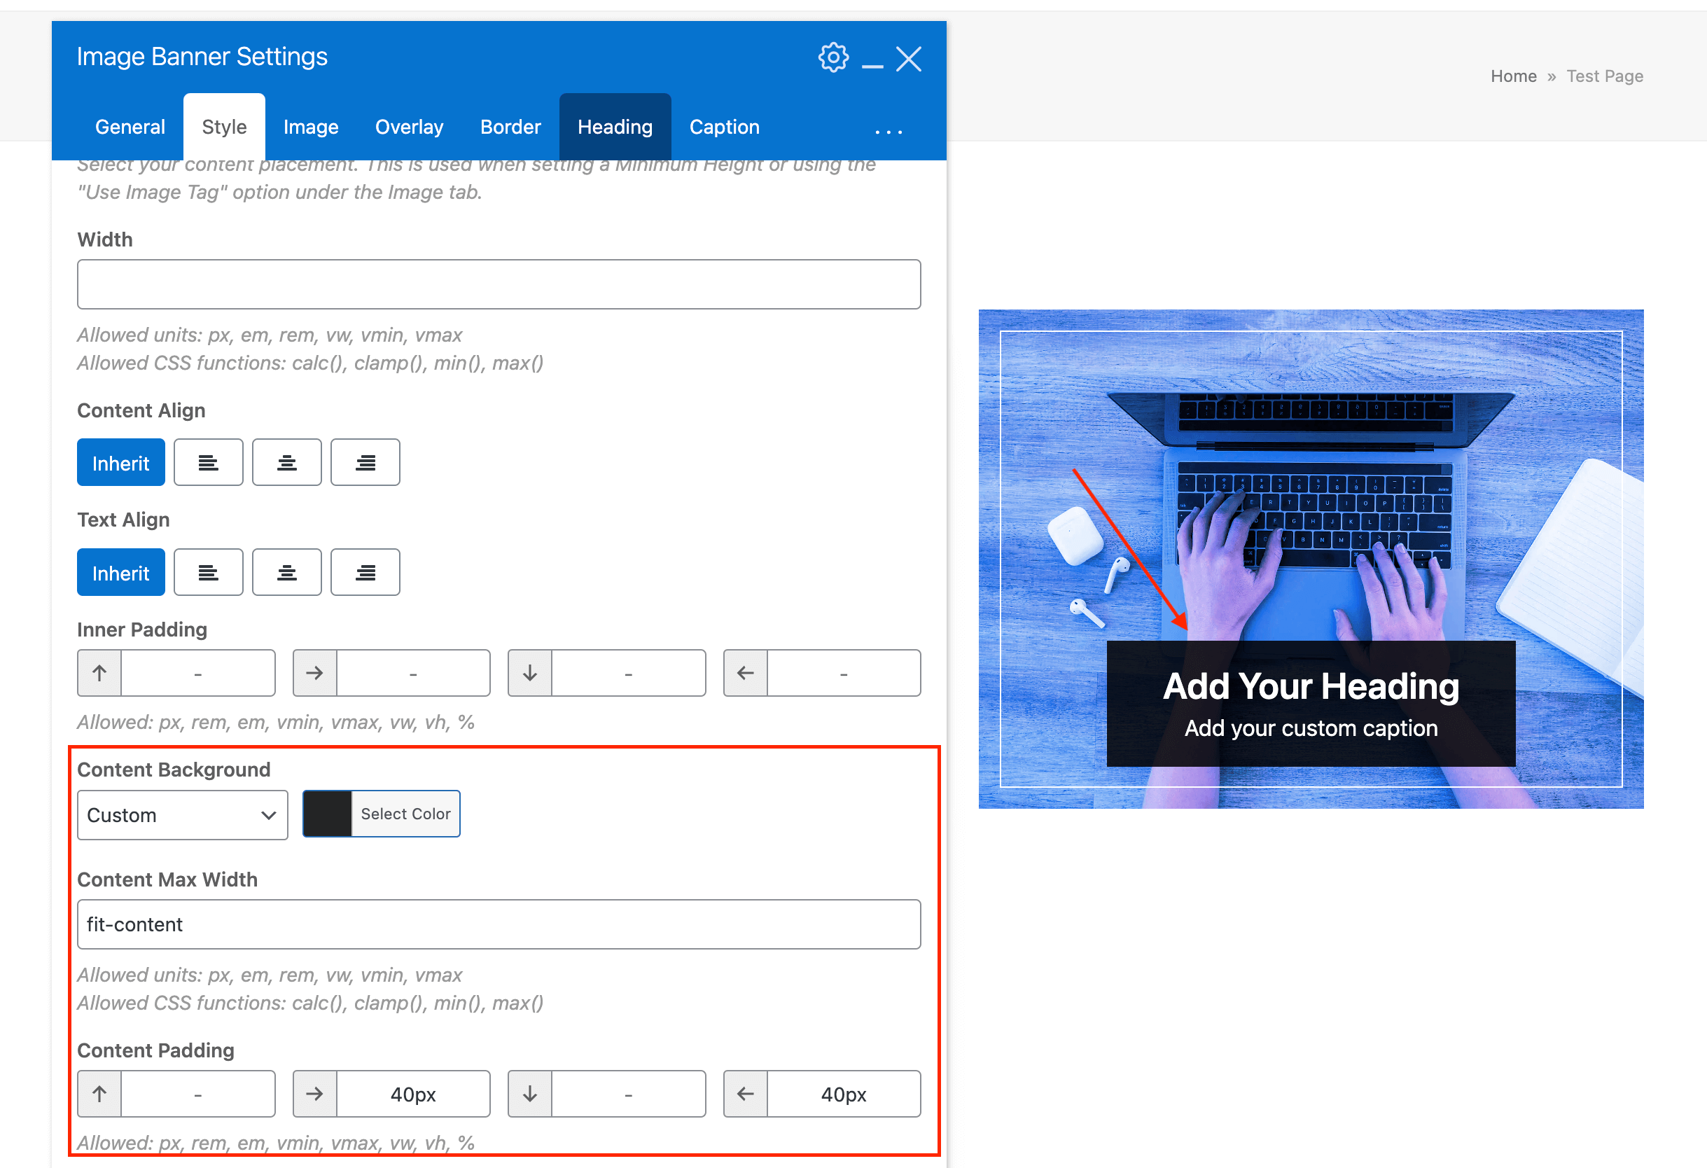Open the settings gear in the banner header
Viewport: 1707px width, 1168px height.
click(x=833, y=57)
